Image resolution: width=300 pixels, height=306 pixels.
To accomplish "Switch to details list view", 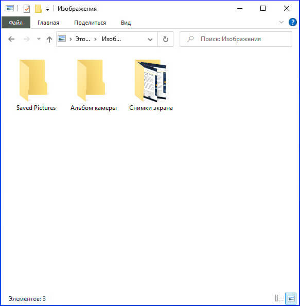I will click(279, 298).
